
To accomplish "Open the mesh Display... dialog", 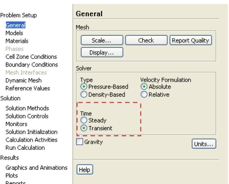I will click(x=102, y=53).
